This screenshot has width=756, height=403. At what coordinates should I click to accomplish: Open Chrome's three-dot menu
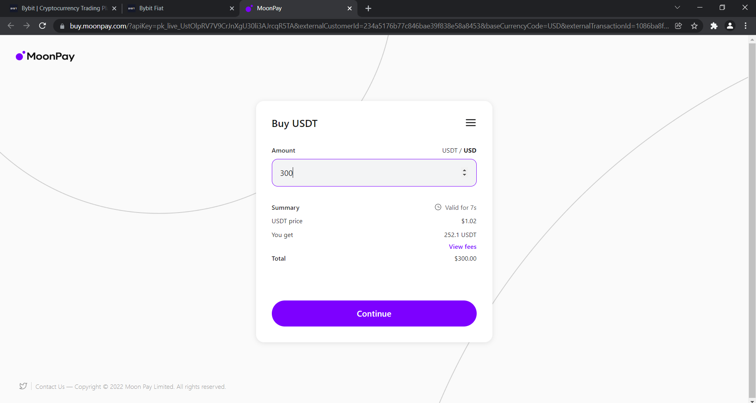[x=745, y=26]
